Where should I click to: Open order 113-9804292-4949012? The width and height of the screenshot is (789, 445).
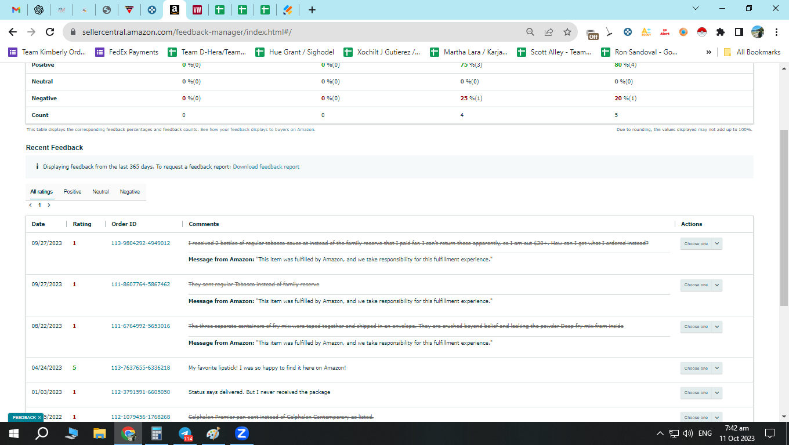point(140,243)
